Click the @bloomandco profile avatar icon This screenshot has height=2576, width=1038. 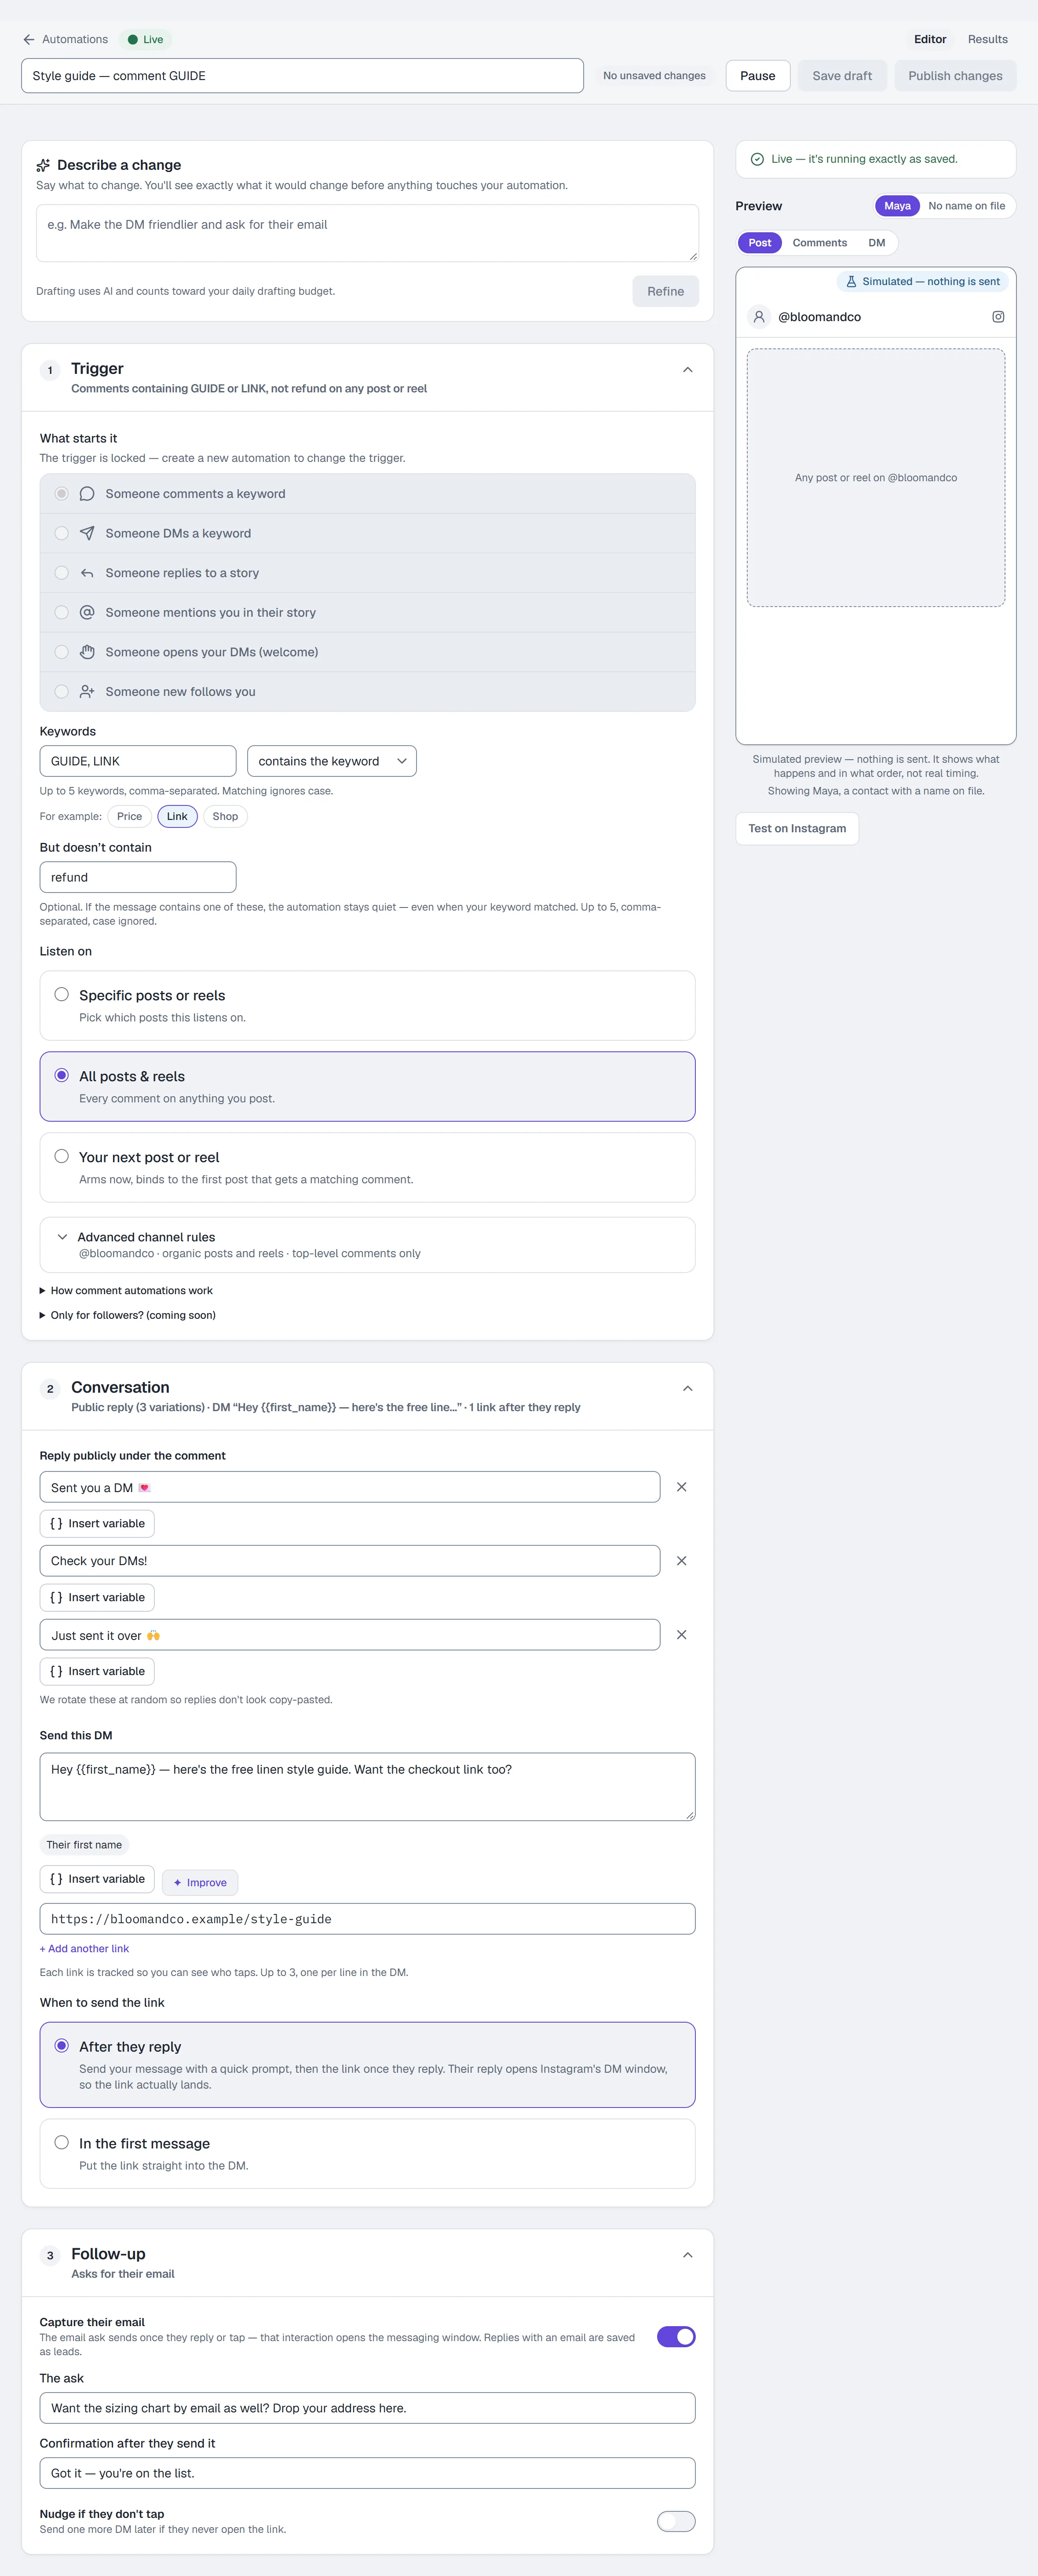(x=759, y=317)
